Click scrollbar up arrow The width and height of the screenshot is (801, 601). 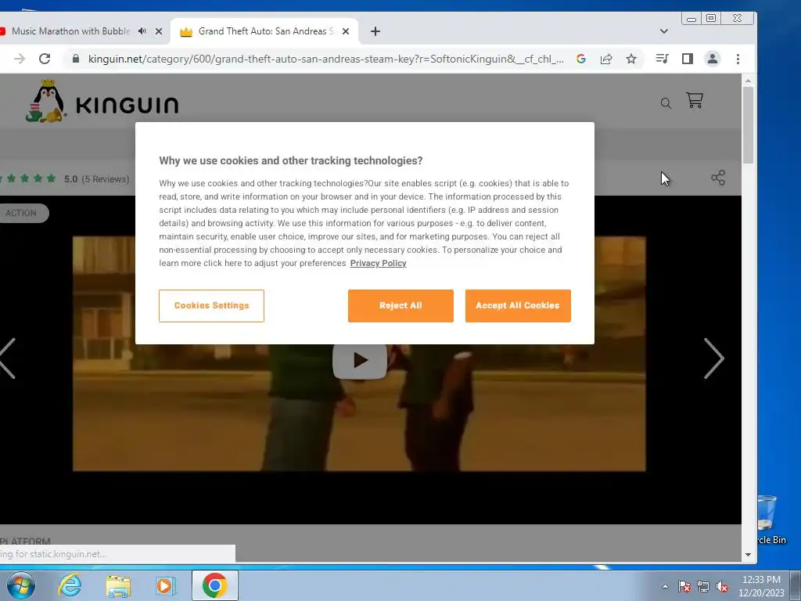tap(748, 81)
